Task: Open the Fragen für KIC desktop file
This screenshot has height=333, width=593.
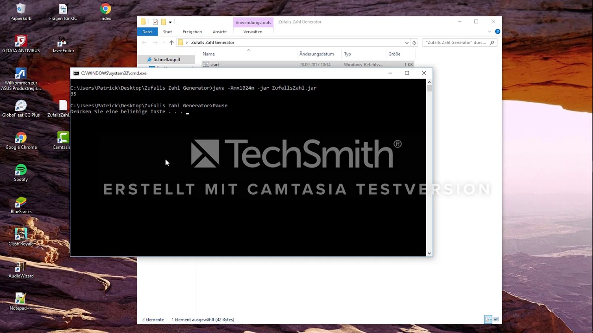Action: click(x=63, y=12)
